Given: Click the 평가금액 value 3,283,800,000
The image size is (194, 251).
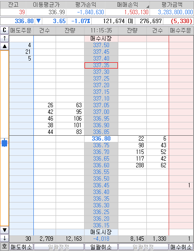Looking at the screenshot, I should click(x=172, y=12).
